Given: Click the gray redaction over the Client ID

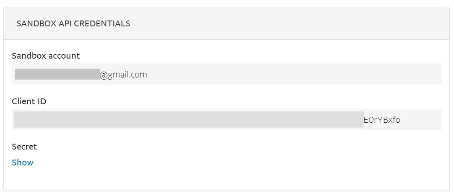Looking at the screenshot, I should [x=189, y=119].
